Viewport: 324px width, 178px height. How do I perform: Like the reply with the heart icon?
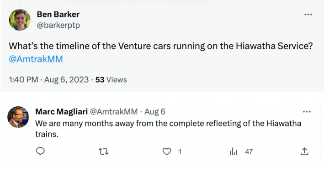[167, 152]
